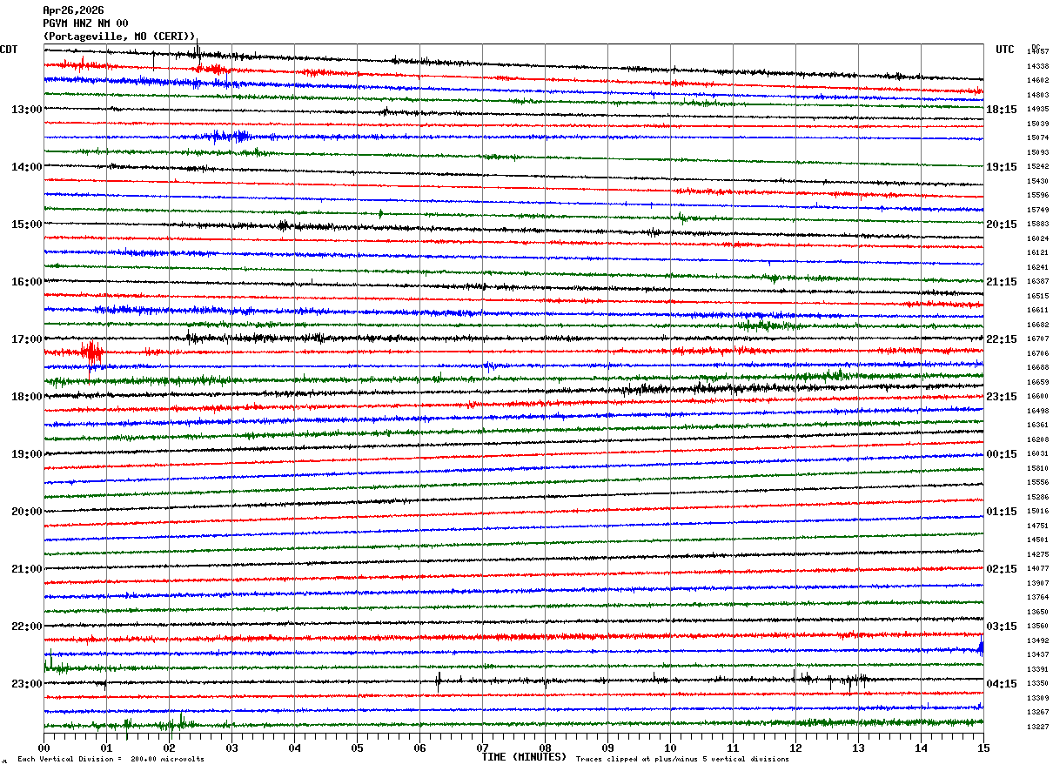Click the TIME (MINUTES) axis title

tap(524, 757)
